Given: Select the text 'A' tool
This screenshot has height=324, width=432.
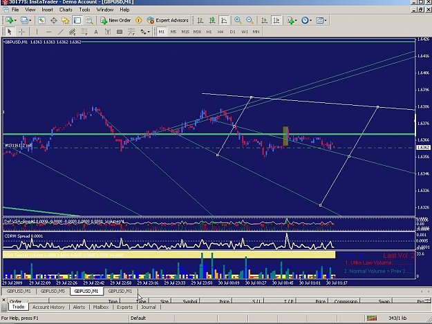Looking at the screenshot, I should point(96,32).
